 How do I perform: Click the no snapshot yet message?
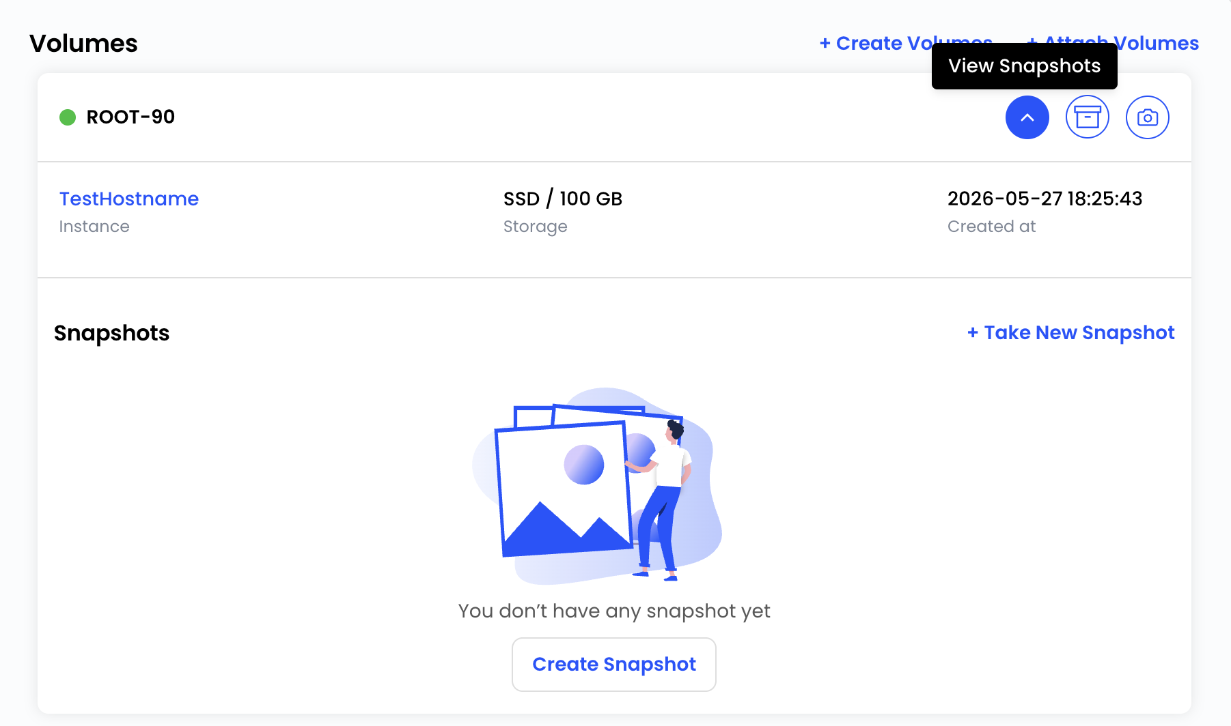pyautogui.click(x=614, y=611)
